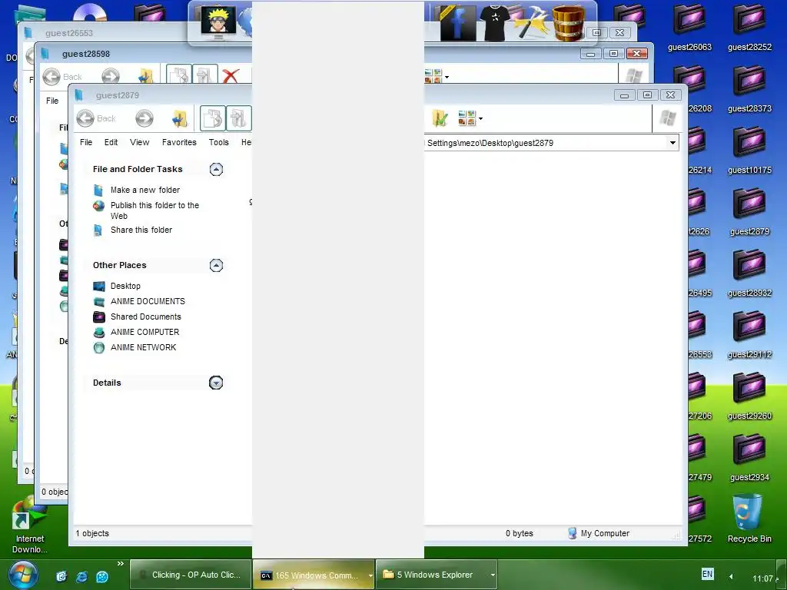Open View menu in guest2879 window
This screenshot has width=787, height=590.
(140, 142)
